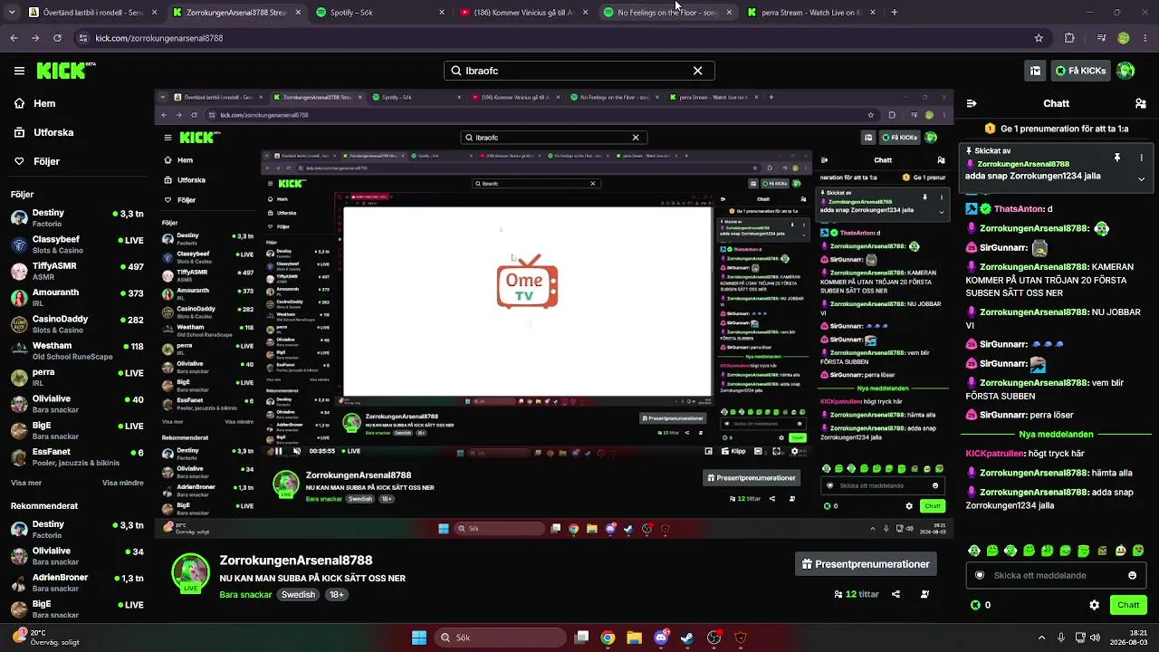The height and width of the screenshot is (652, 1159).
Task: Click the Få KICKs button
Action: [1079, 71]
